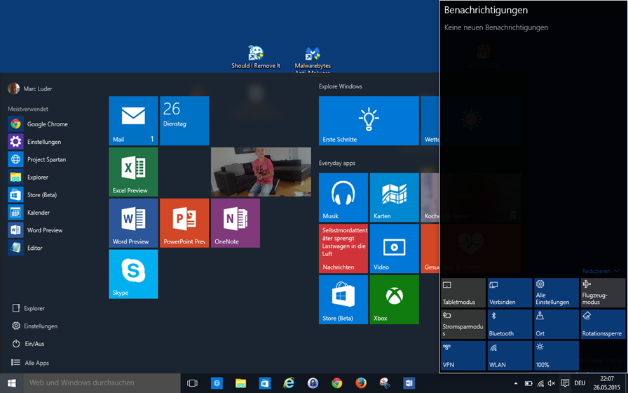
Task: Click Task View icon in taskbar
Action: click(192, 383)
